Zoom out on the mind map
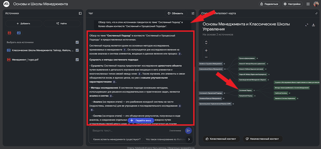 point(206,57)
